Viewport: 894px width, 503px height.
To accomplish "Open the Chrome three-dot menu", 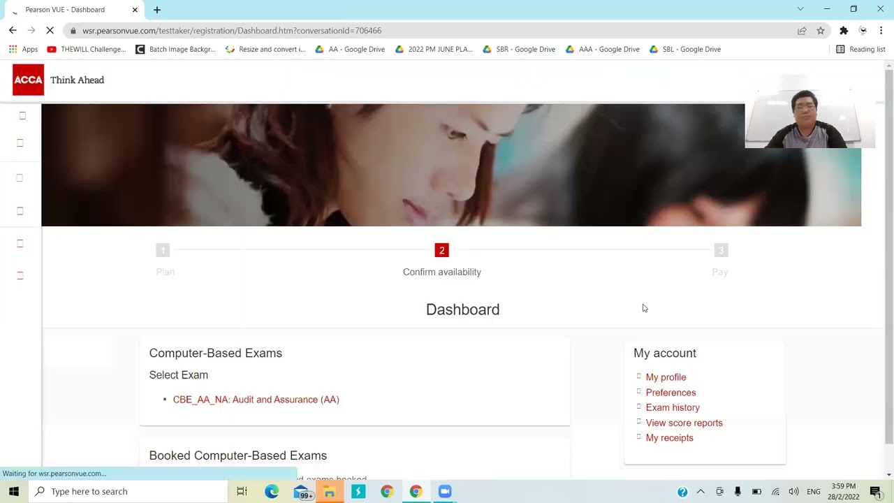I will click(881, 31).
